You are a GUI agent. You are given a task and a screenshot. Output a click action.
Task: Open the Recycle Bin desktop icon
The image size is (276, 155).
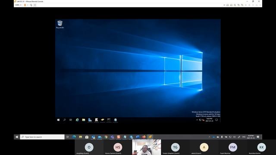[60, 25]
